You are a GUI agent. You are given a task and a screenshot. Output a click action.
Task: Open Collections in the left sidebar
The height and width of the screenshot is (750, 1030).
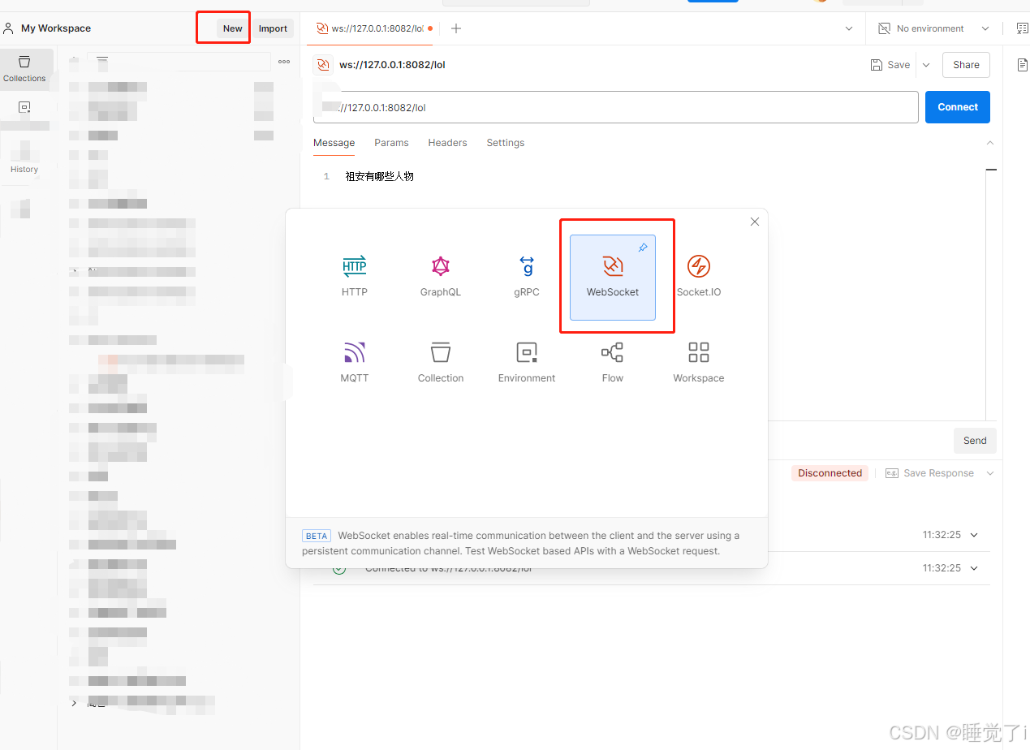24,69
